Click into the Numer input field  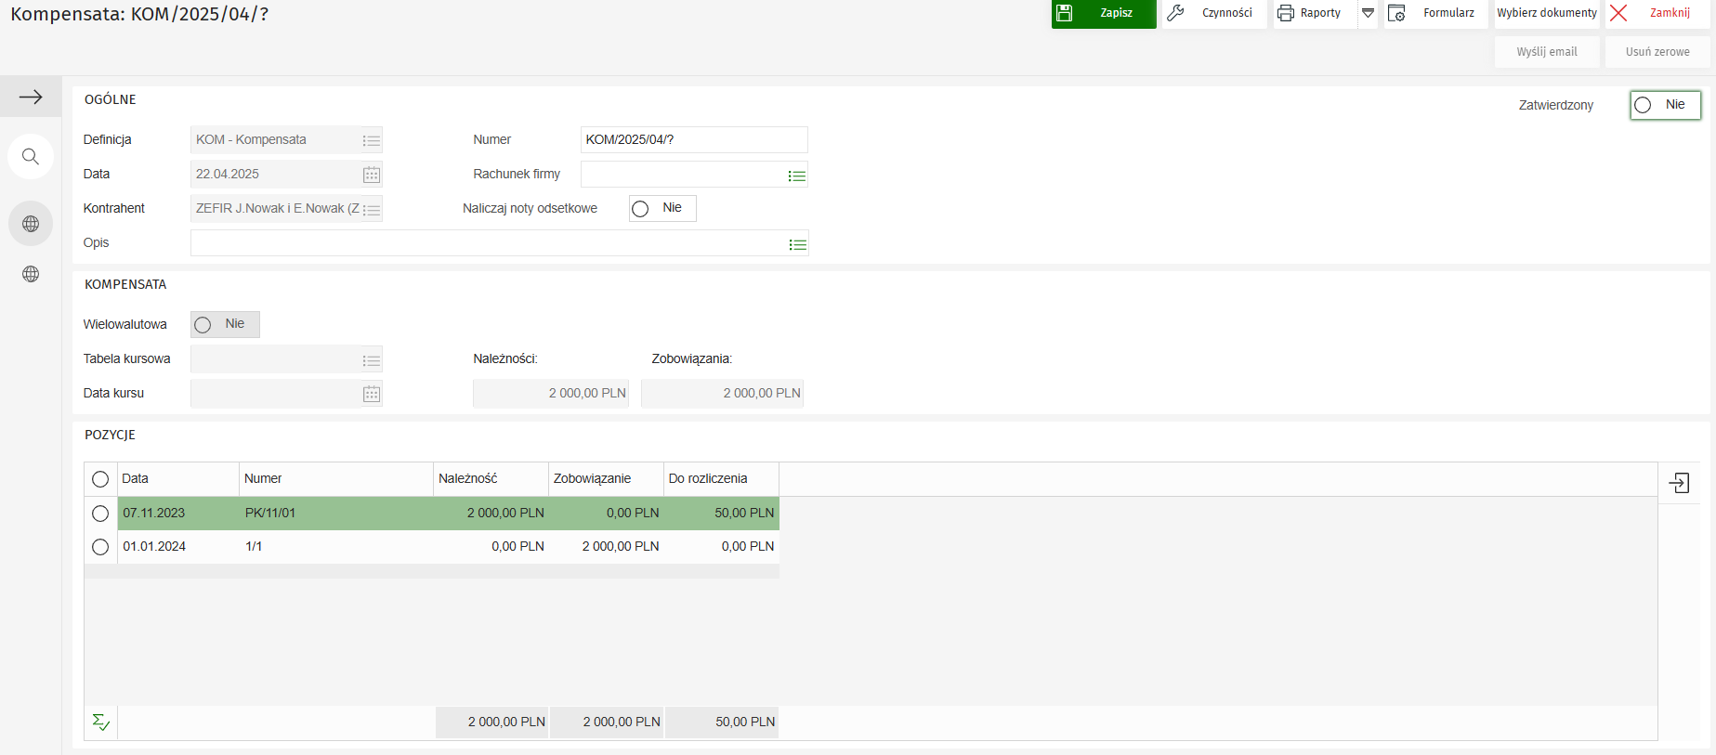click(692, 140)
